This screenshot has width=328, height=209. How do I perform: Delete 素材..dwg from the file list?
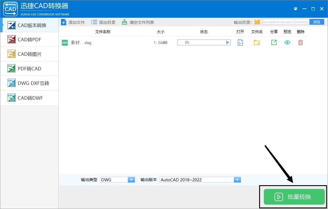tap(300, 42)
